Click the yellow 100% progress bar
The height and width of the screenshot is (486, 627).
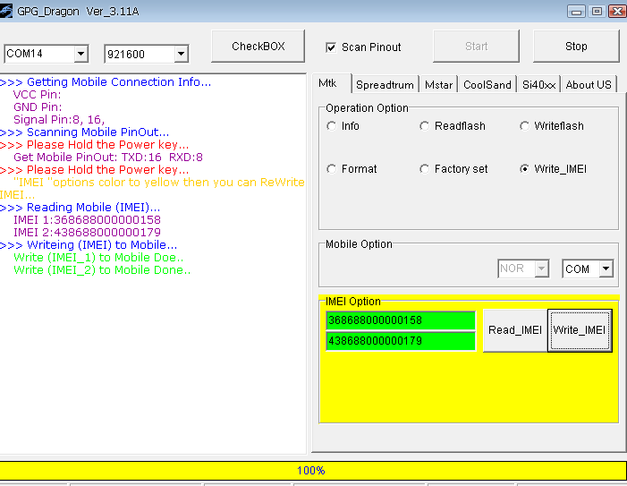[313, 470]
